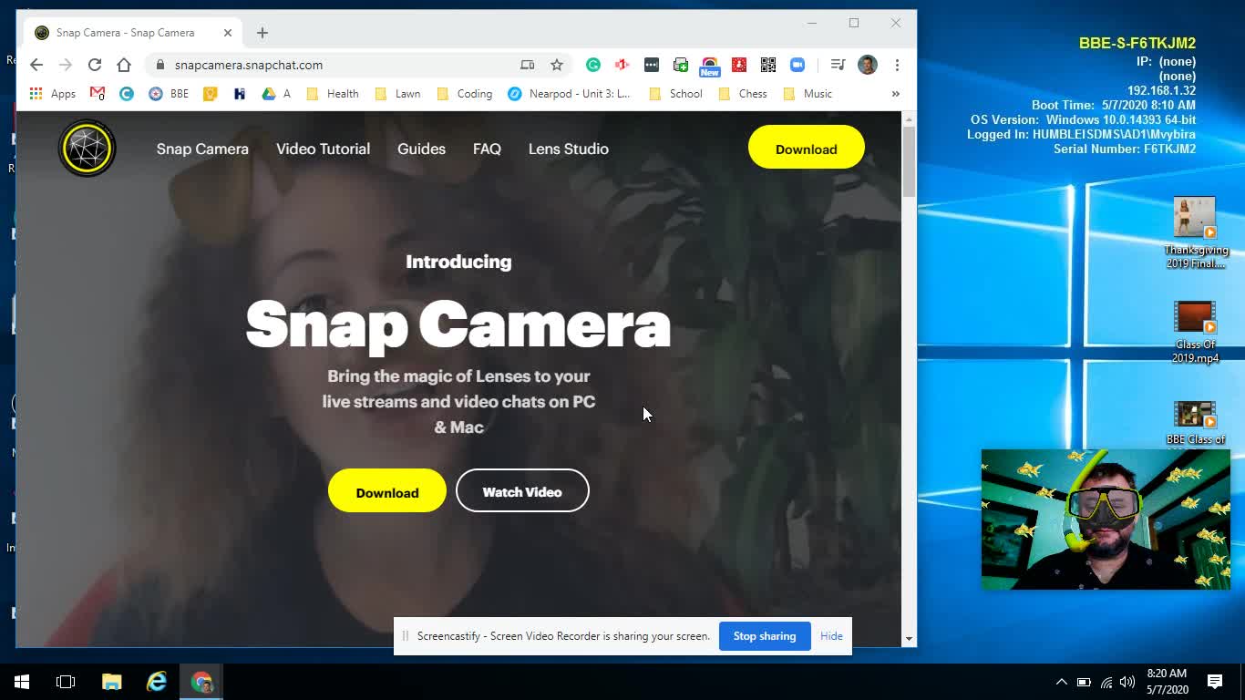Image resolution: width=1245 pixels, height=700 pixels.
Task: Close the Snap Camera tab
Action: click(x=228, y=33)
